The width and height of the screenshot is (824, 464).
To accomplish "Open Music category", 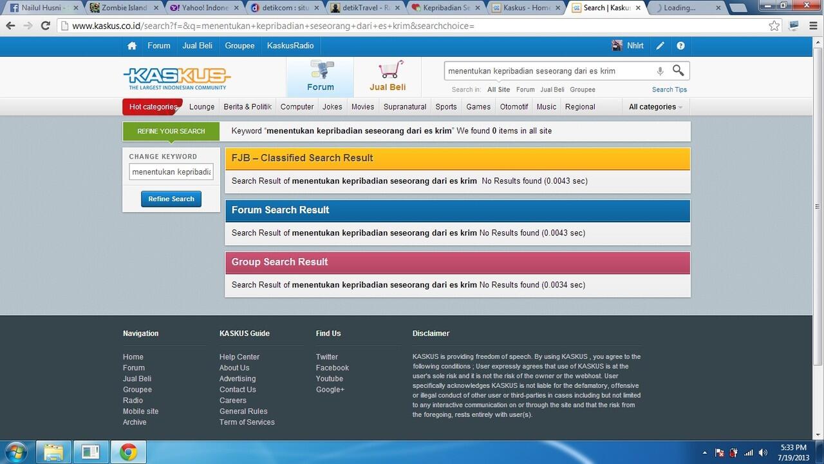I will 547,107.
